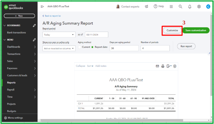Viewport: 214px width, 124px height.
Task: Open the apps grid icon
Action: pos(171,7)
